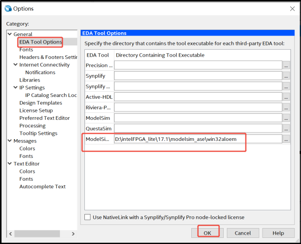
Task: Browse directory for Synplify Pro row
Action: click(x=286, y=86)
